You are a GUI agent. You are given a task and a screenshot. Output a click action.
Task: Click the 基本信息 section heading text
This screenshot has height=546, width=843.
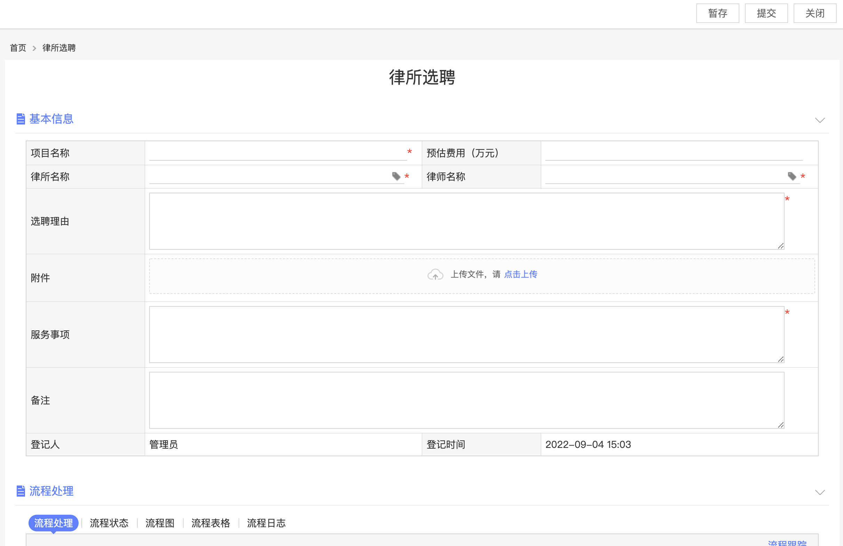coord(51,119)
